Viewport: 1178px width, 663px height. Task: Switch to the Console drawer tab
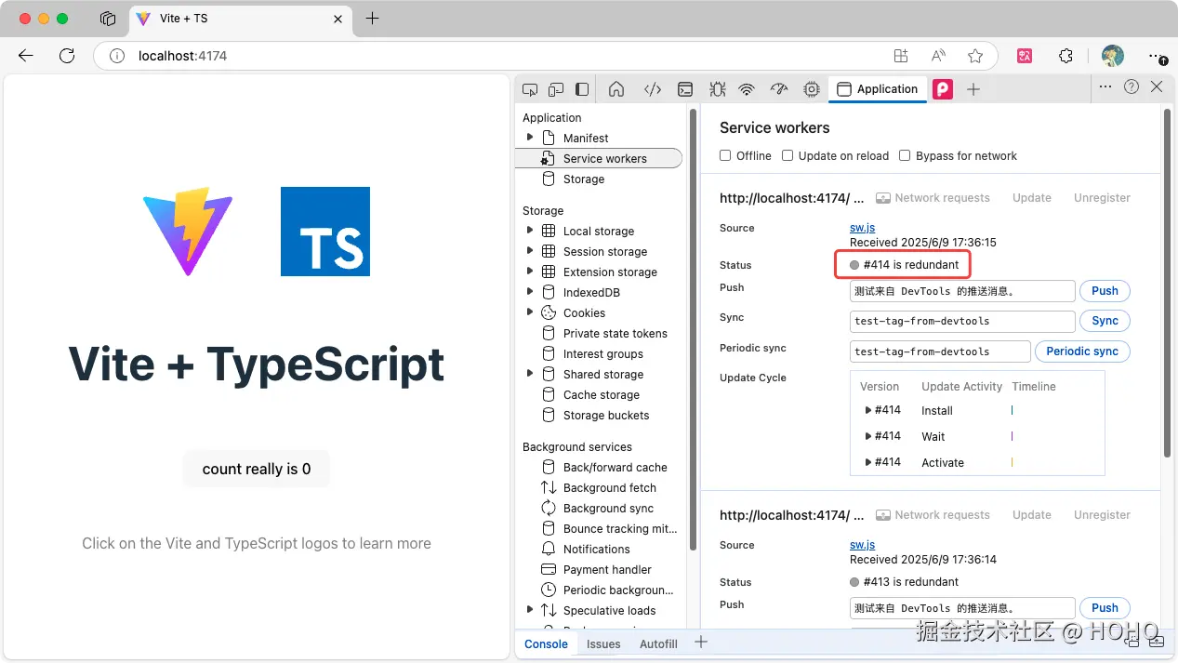click(546, 643)
